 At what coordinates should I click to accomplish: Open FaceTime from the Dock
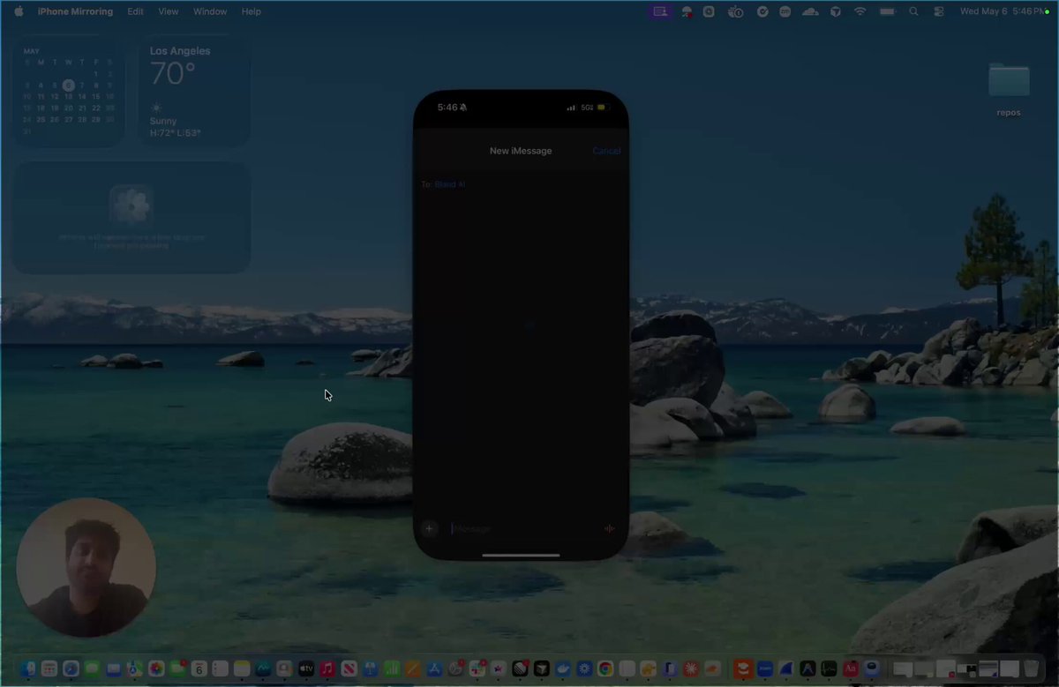[177, 668]
